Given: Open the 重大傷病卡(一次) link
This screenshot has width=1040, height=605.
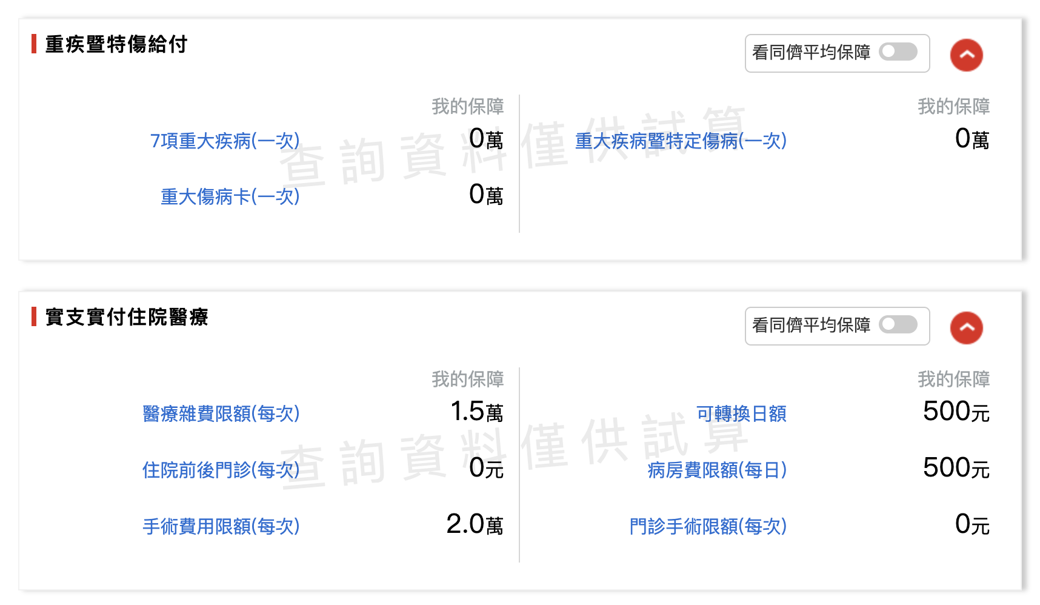Looking at the screenshot, I should coord(230,196).
